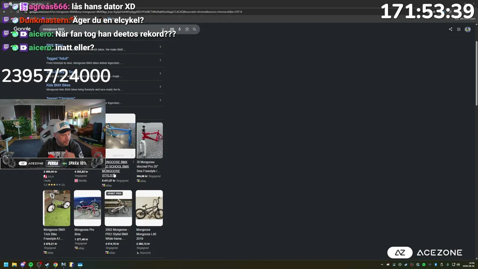
Task: Open the Windows Start menu
Action: (x=6, y=265)
